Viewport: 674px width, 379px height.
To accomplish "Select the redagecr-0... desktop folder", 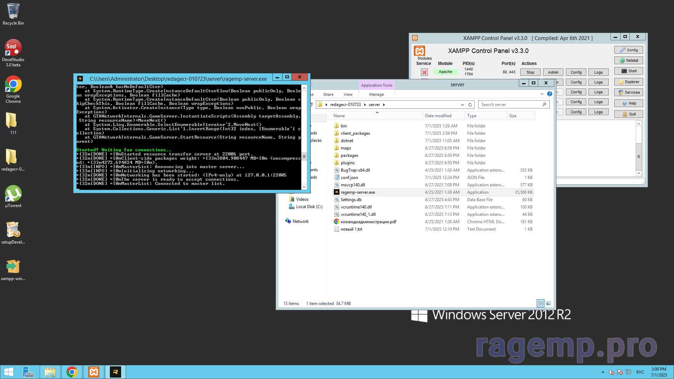I will click(13, 160).
